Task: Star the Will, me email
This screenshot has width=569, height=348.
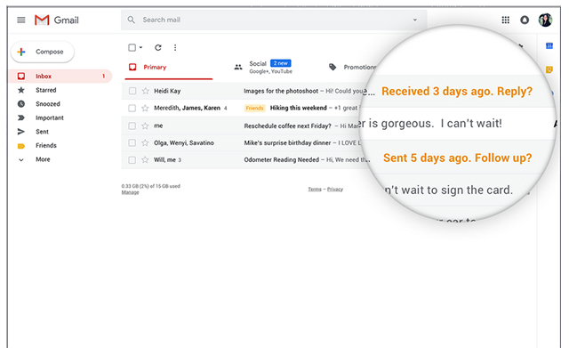Action: [x=146, y=160]
